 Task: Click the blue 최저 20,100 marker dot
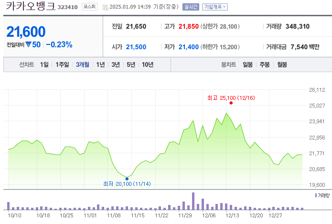tap(127, 179)
